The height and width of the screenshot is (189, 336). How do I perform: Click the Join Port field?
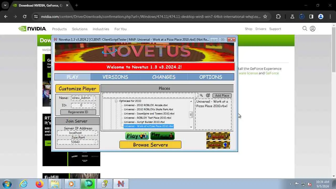pos(77,142)
